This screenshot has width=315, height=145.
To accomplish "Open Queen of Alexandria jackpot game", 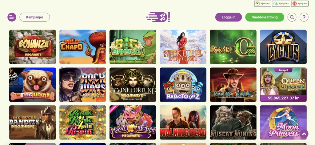I will coord(283,85).
